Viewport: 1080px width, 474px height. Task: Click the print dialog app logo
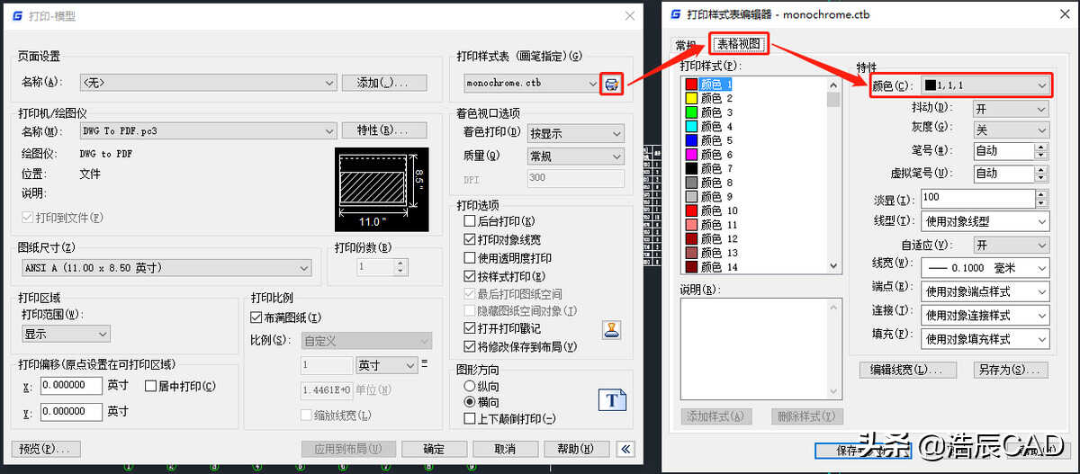pos(19,16)
